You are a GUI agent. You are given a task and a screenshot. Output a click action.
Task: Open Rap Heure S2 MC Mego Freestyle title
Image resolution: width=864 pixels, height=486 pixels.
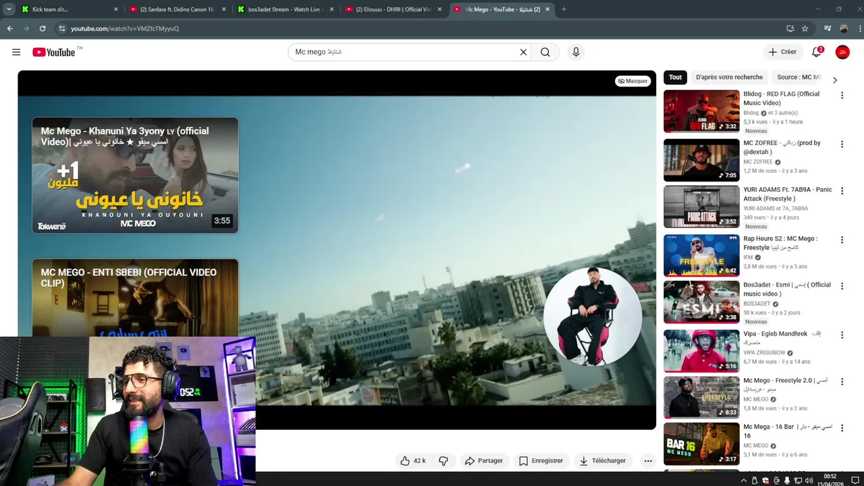pos(780,243)
